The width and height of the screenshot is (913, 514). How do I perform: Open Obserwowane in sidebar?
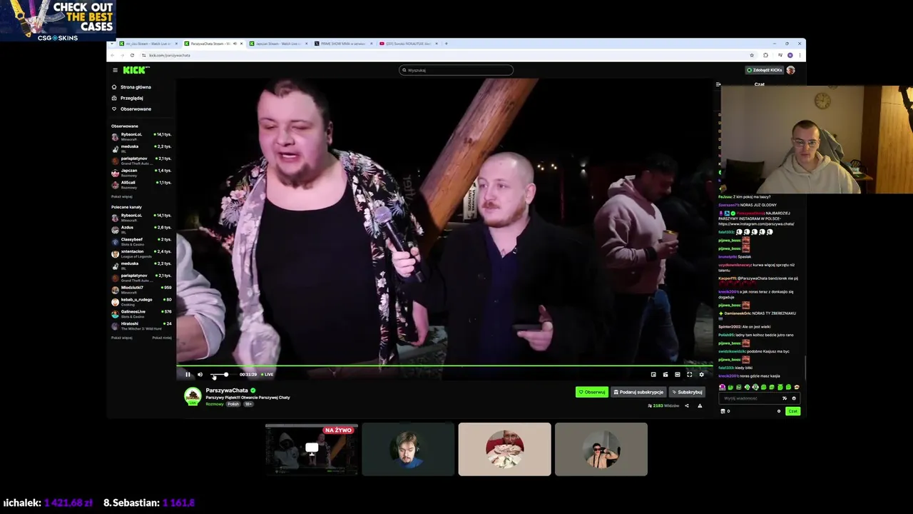[x=136, y=109]
